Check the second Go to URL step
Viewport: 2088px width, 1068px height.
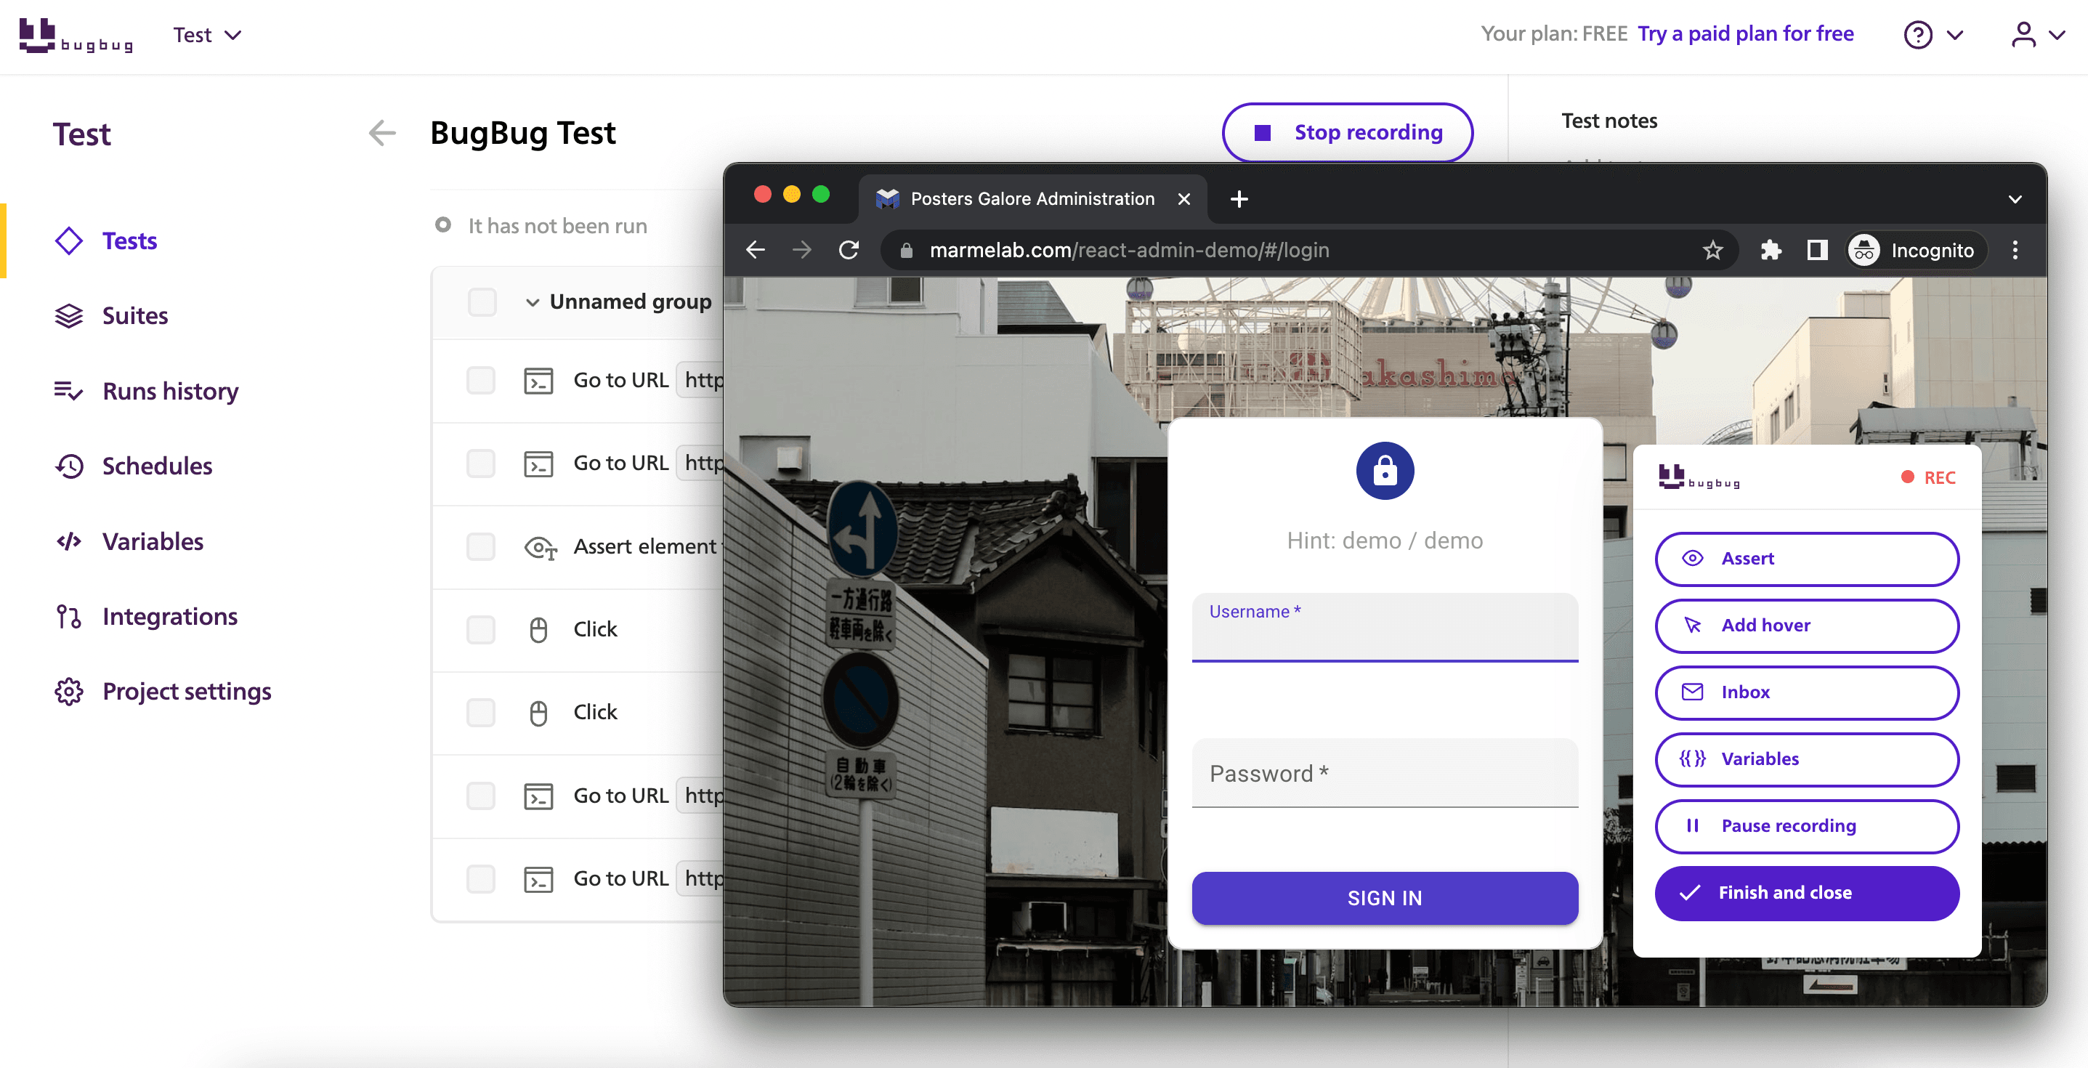481,464
